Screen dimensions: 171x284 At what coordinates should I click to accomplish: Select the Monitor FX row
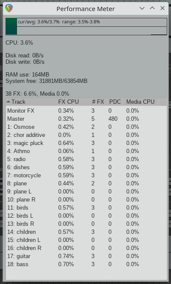pyautogui.click(x=86, y=111)
